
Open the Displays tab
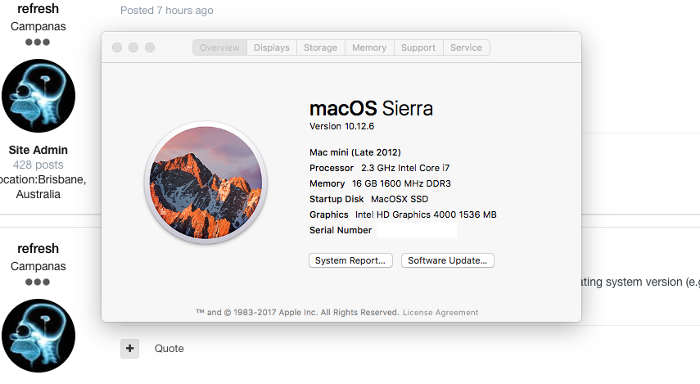click(x=272, y=47)
